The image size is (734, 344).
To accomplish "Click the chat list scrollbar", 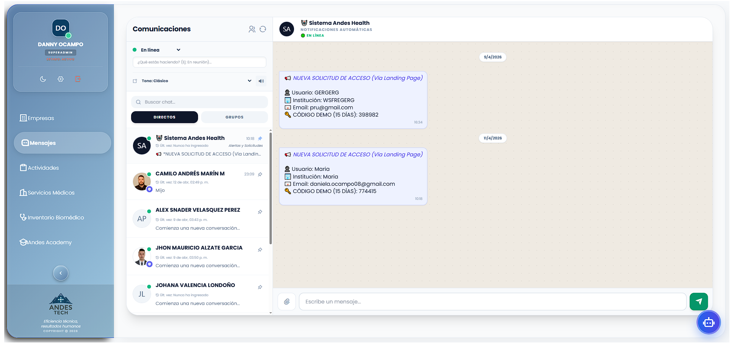I will coord(271,188).
